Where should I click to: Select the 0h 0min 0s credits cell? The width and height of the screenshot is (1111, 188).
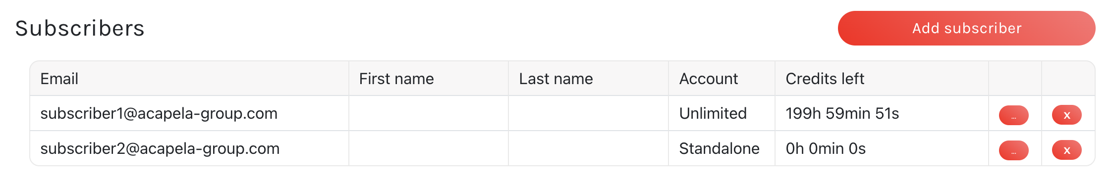[882, 148]
